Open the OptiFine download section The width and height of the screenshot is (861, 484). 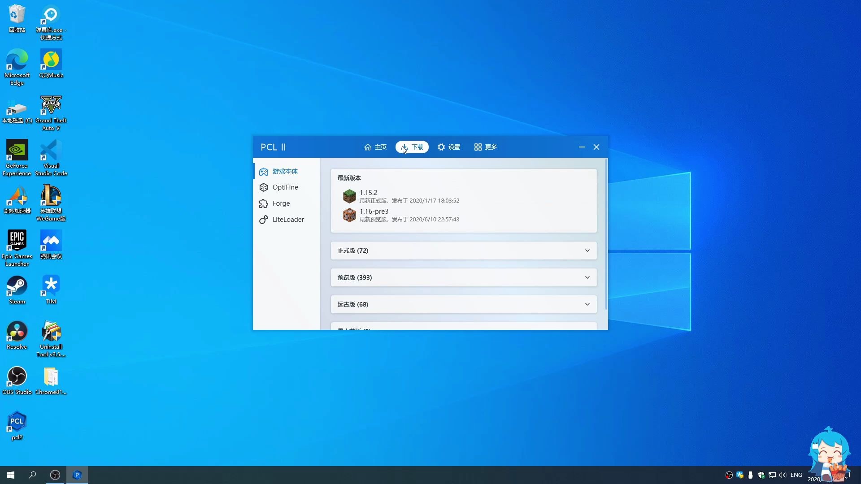285,187
